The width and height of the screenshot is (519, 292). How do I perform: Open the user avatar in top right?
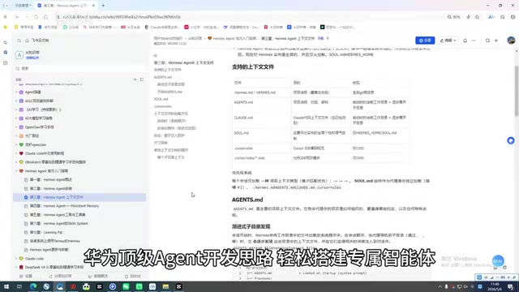pos(511,40)
